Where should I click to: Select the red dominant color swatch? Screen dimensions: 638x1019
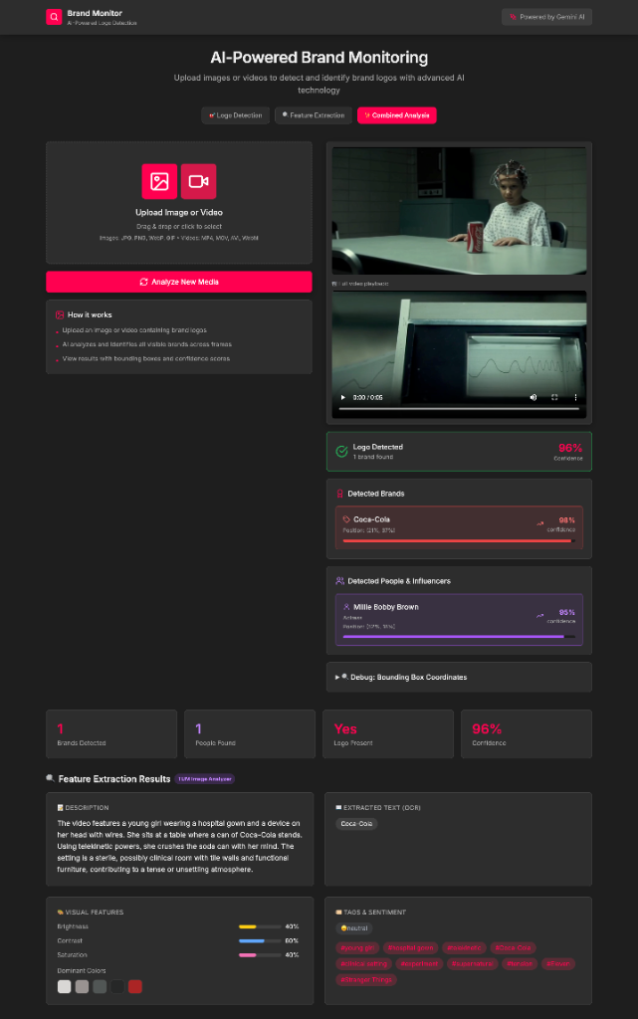(135, 986)
